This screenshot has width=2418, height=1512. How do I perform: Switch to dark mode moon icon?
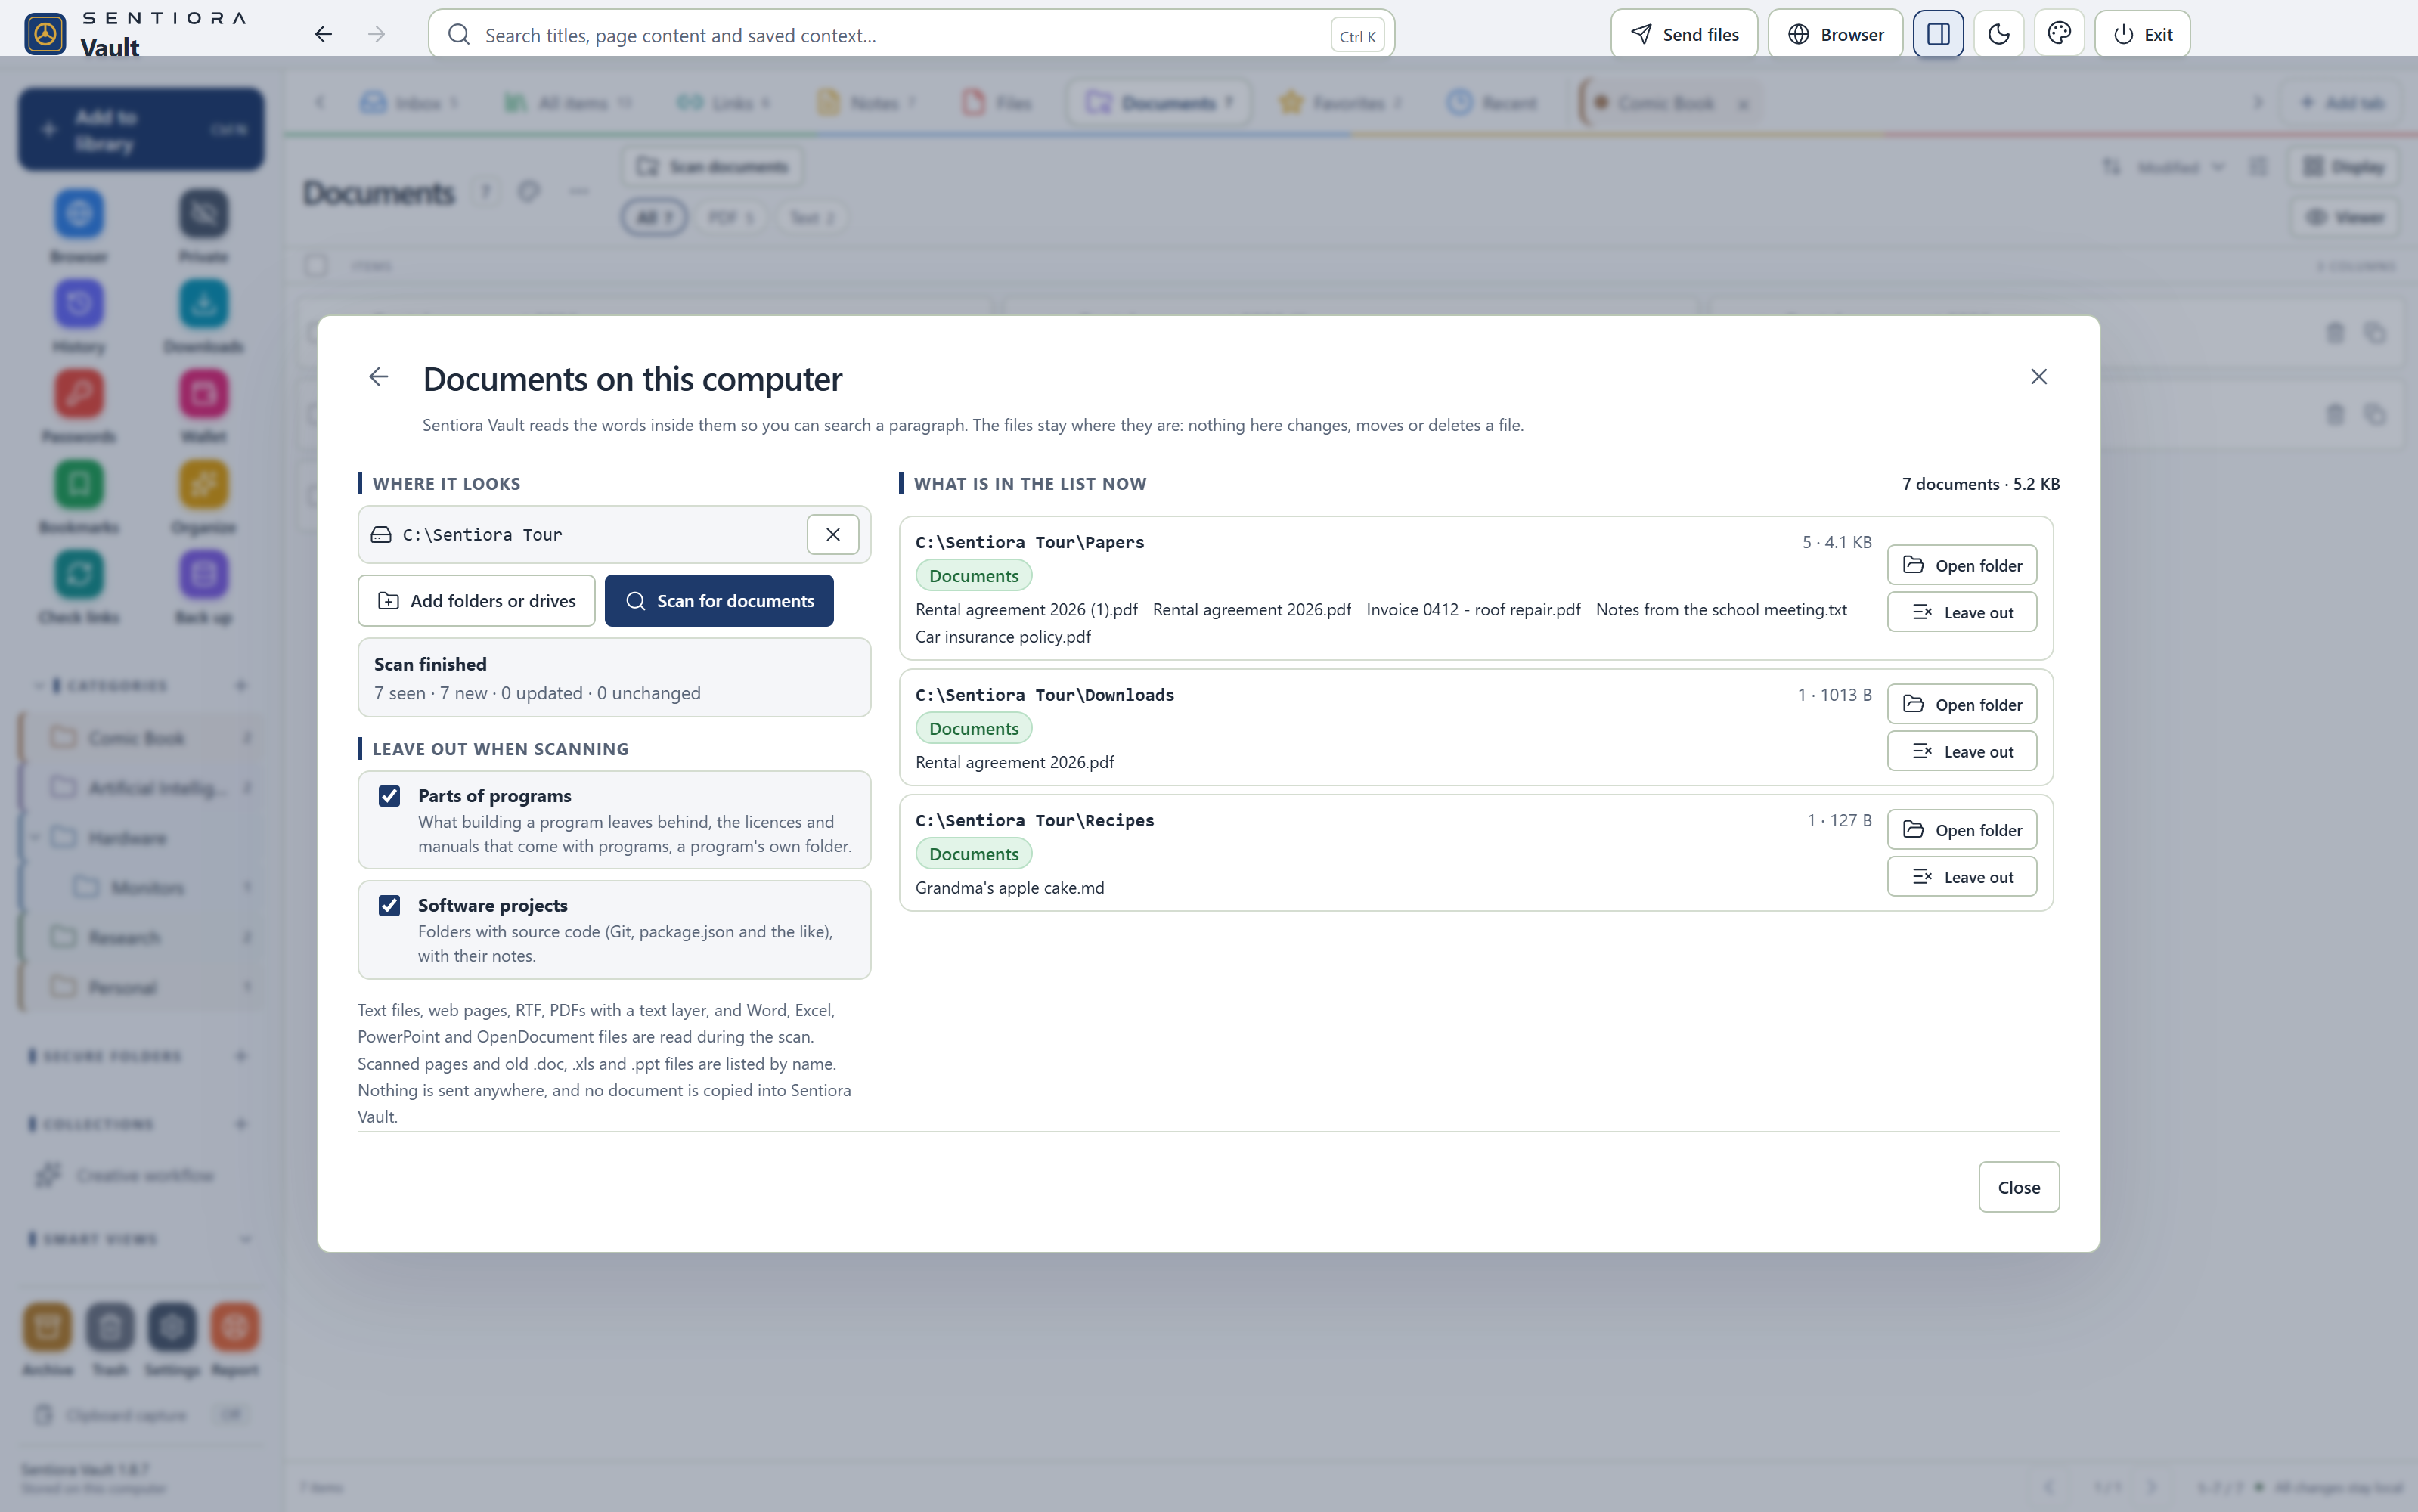[x=1998, y=34]
